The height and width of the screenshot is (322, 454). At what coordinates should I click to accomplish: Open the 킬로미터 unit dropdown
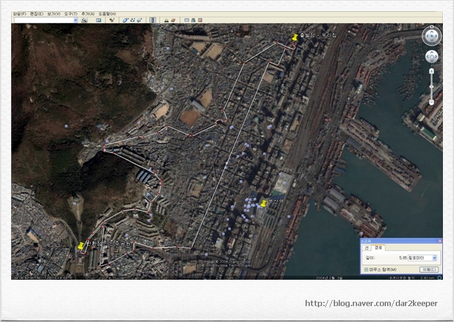point(434,258)
